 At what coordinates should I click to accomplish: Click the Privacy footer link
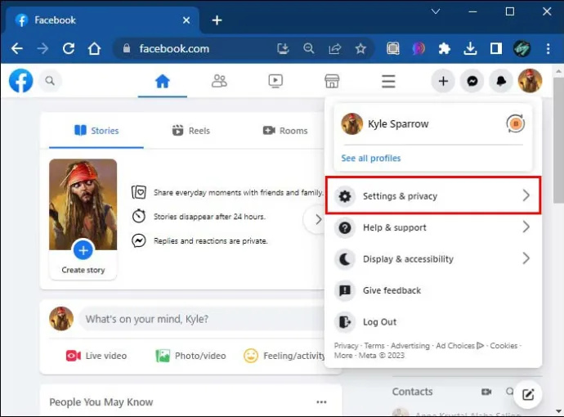pos(346,346)
